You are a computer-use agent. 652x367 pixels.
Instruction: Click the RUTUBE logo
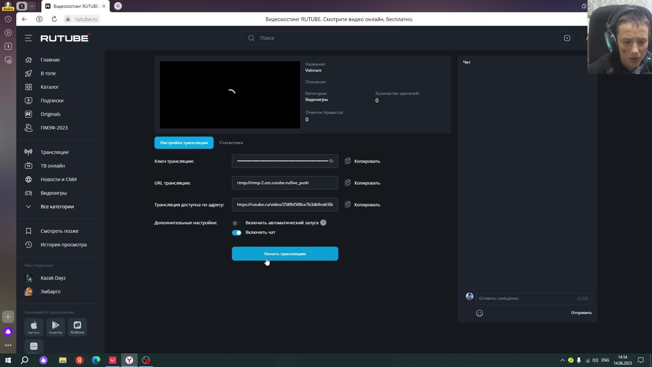tap(65, 38)
